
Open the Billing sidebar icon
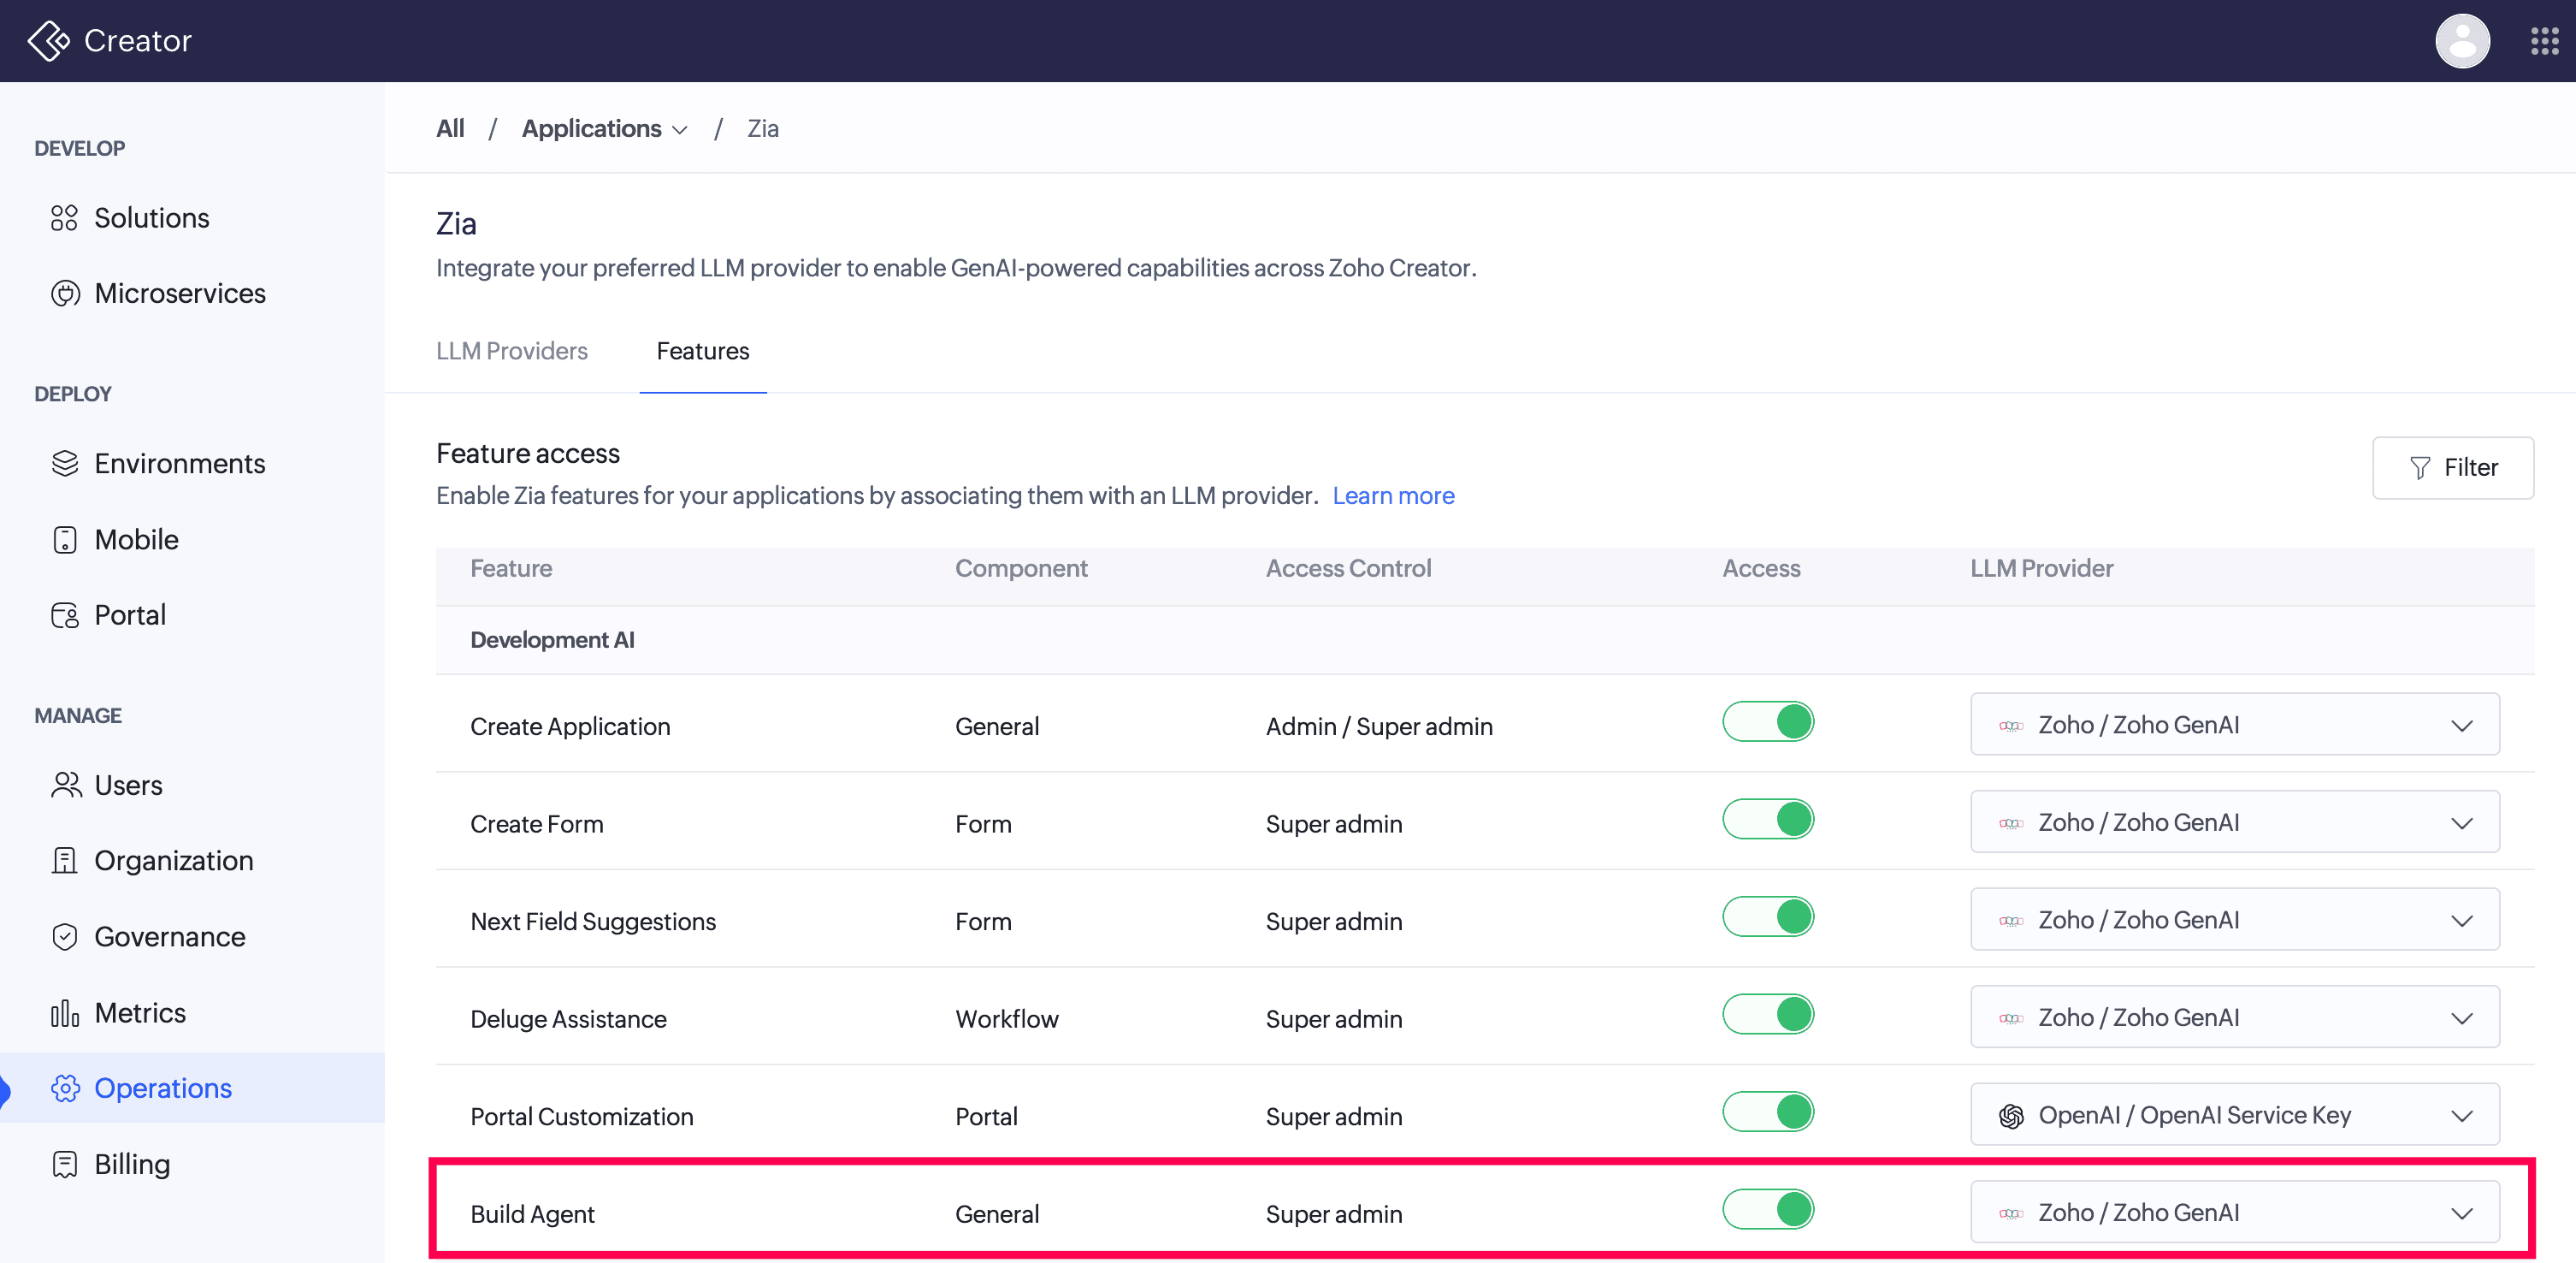tap(65, 1164)
